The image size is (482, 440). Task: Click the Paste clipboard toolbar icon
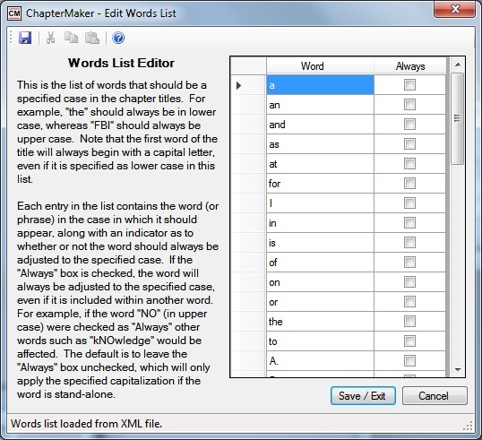92,38
